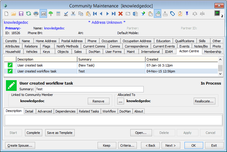The image size is (227, 152).
Task: Click the blue pushpin icon
Action: pos(187,14)
